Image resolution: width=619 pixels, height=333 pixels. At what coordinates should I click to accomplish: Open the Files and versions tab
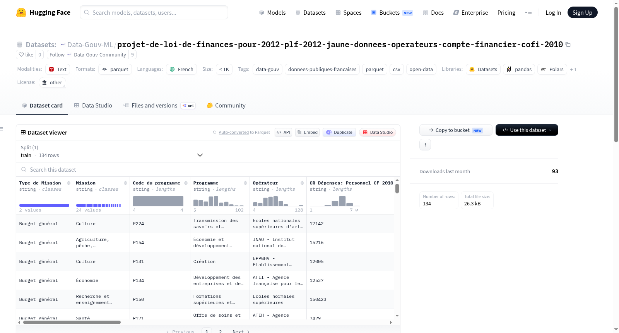tap(159, 105)
